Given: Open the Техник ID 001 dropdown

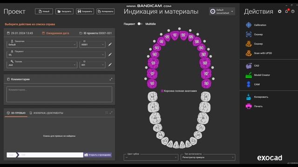Looking at the screenshot, I should coord(92,65).
